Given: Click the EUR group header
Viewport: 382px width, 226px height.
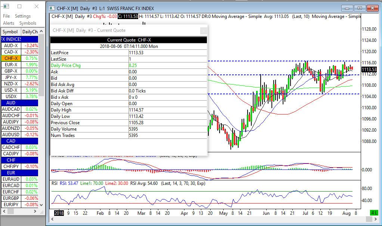Looking at the screenshot, I should tap(11, 173).
